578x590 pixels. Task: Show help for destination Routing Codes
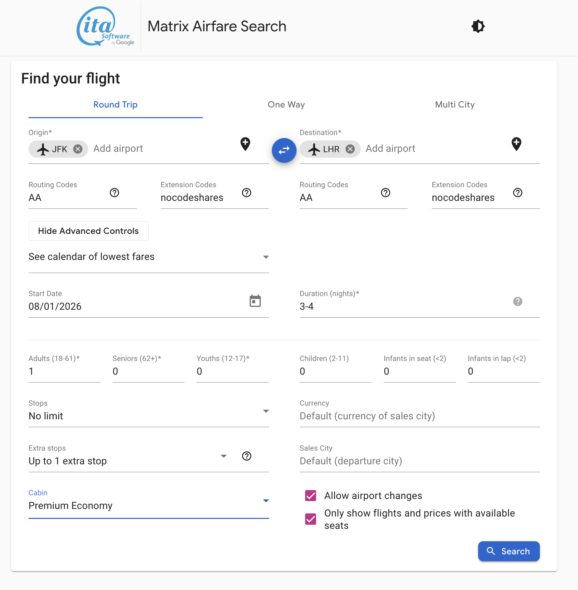(x=385, y=193)
